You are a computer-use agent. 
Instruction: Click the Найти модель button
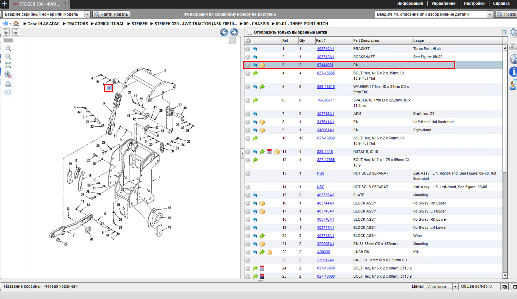click(111, 14)
